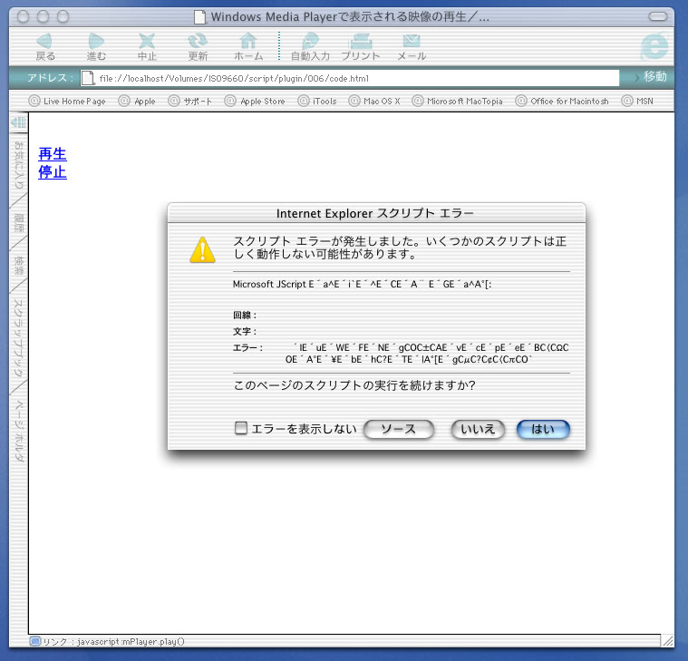This screenshot has height=661, width=688.
Task: Click the 再生 link
Action: [x=53, y=154]
